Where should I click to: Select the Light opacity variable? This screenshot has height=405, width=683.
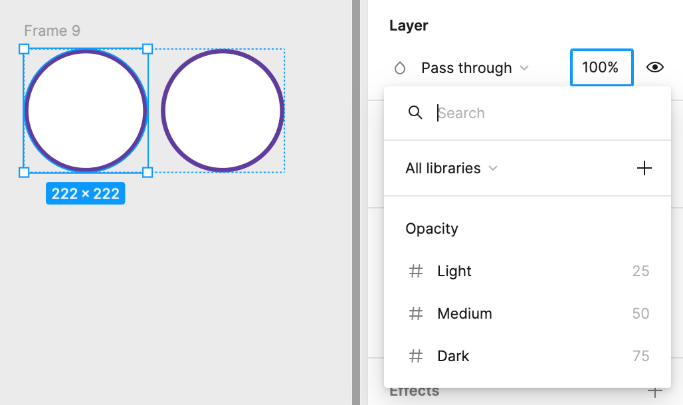pos(527,271)
